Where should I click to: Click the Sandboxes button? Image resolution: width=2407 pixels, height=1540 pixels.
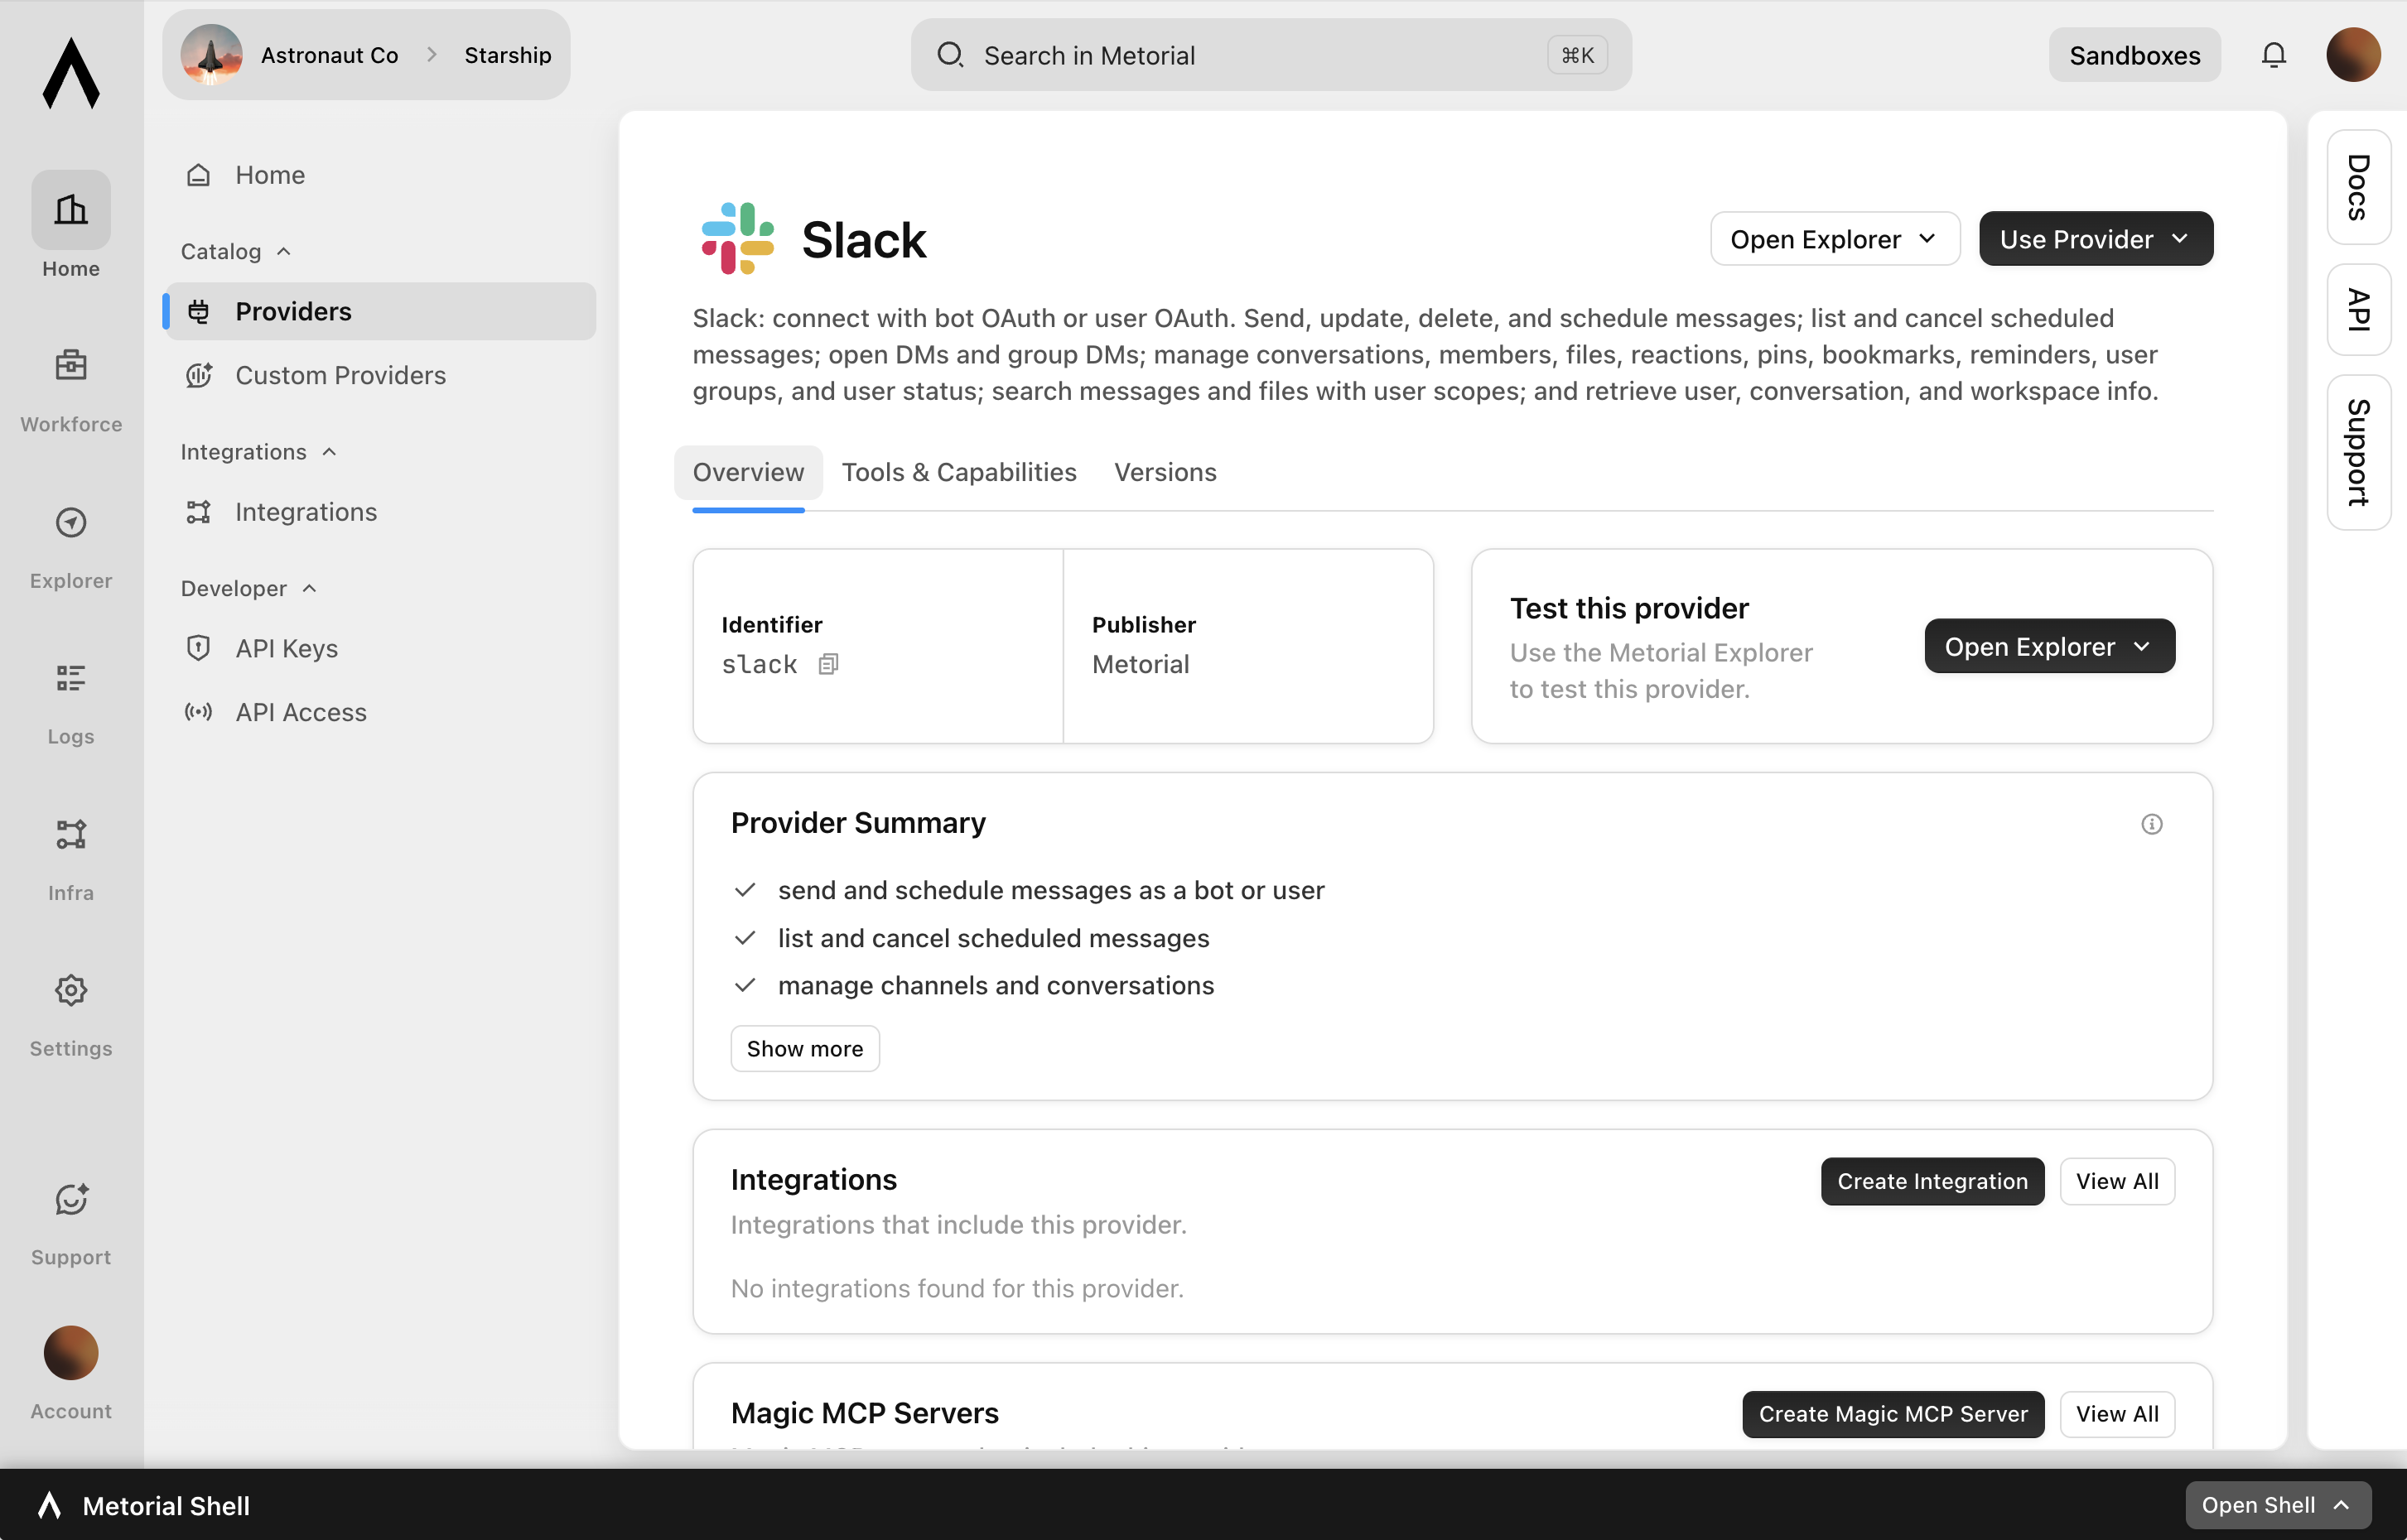(2134, 55)
